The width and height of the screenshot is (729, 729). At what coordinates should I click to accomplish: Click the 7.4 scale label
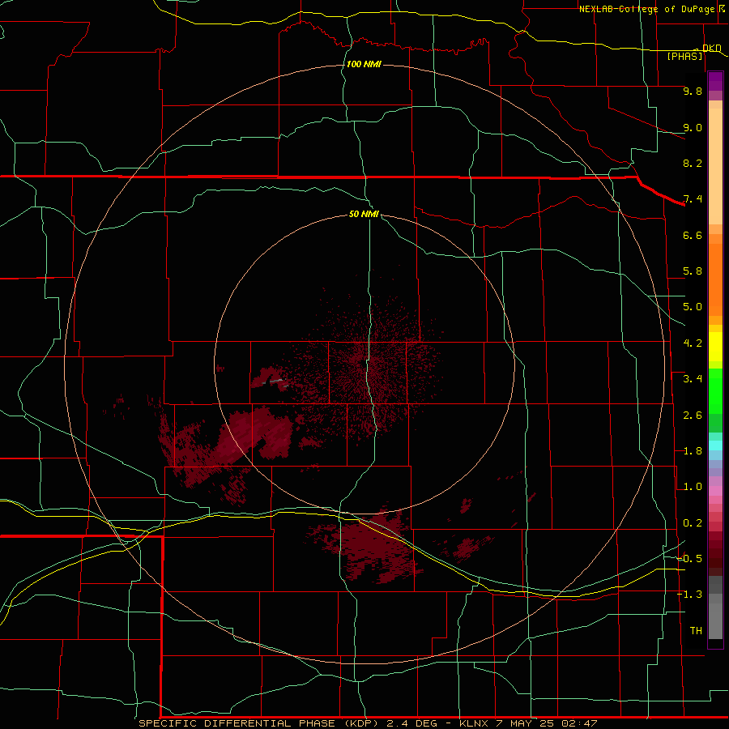coord(693,199)
